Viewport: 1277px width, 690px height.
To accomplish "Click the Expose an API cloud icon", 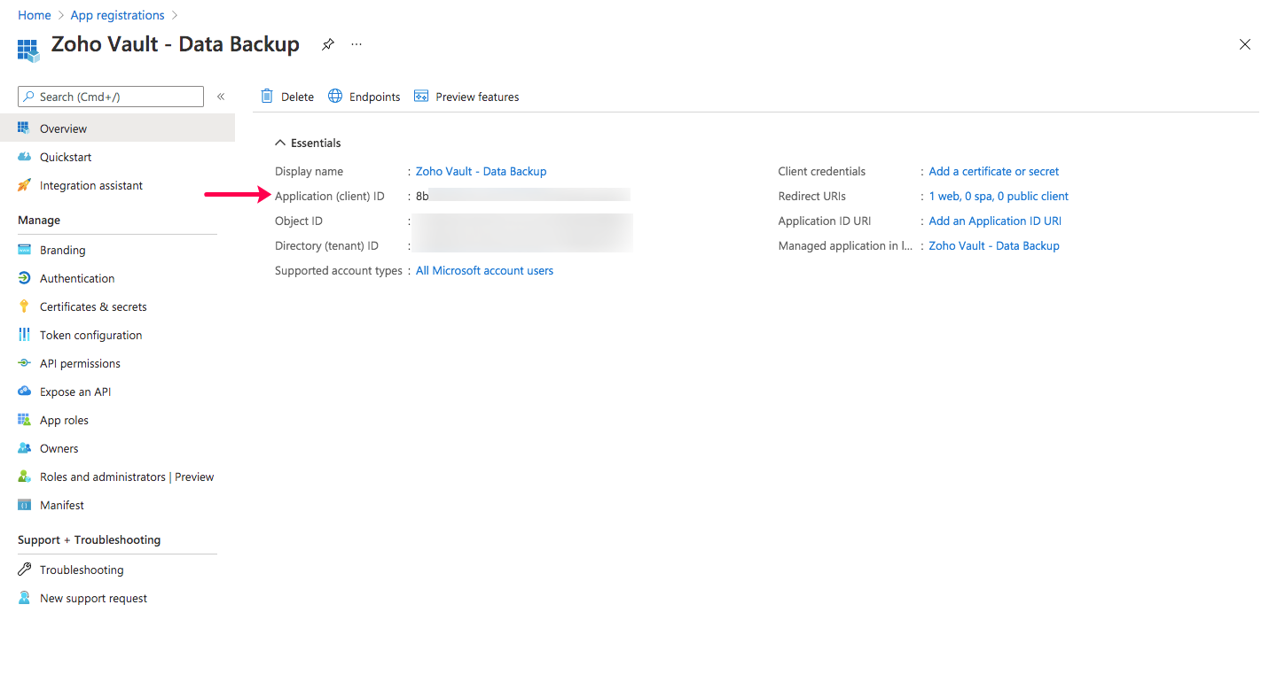I will [24, 392].
